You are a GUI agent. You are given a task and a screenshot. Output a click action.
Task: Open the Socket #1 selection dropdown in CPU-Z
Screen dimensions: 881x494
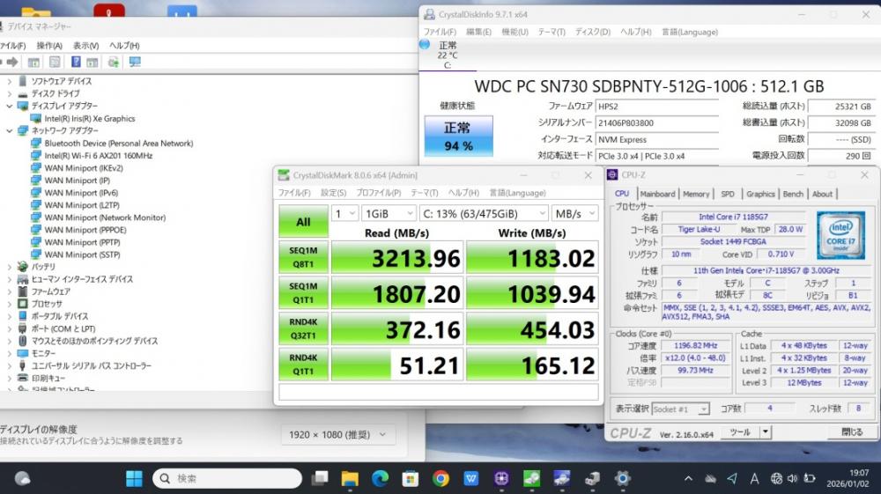point(680,409)
